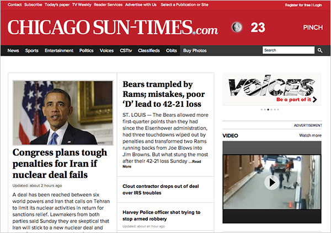Open the Classifieds section
Viewport: 331px width, 233px height.
(x=149, y=51)
